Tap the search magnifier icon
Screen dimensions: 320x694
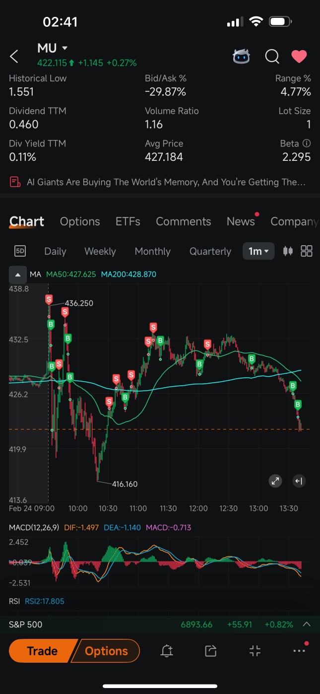[272, 57]
